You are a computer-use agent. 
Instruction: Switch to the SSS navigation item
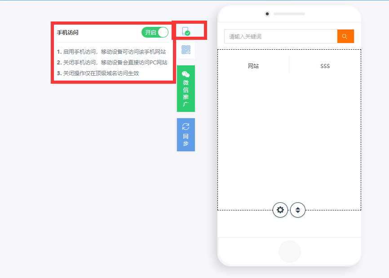point(325,66)
